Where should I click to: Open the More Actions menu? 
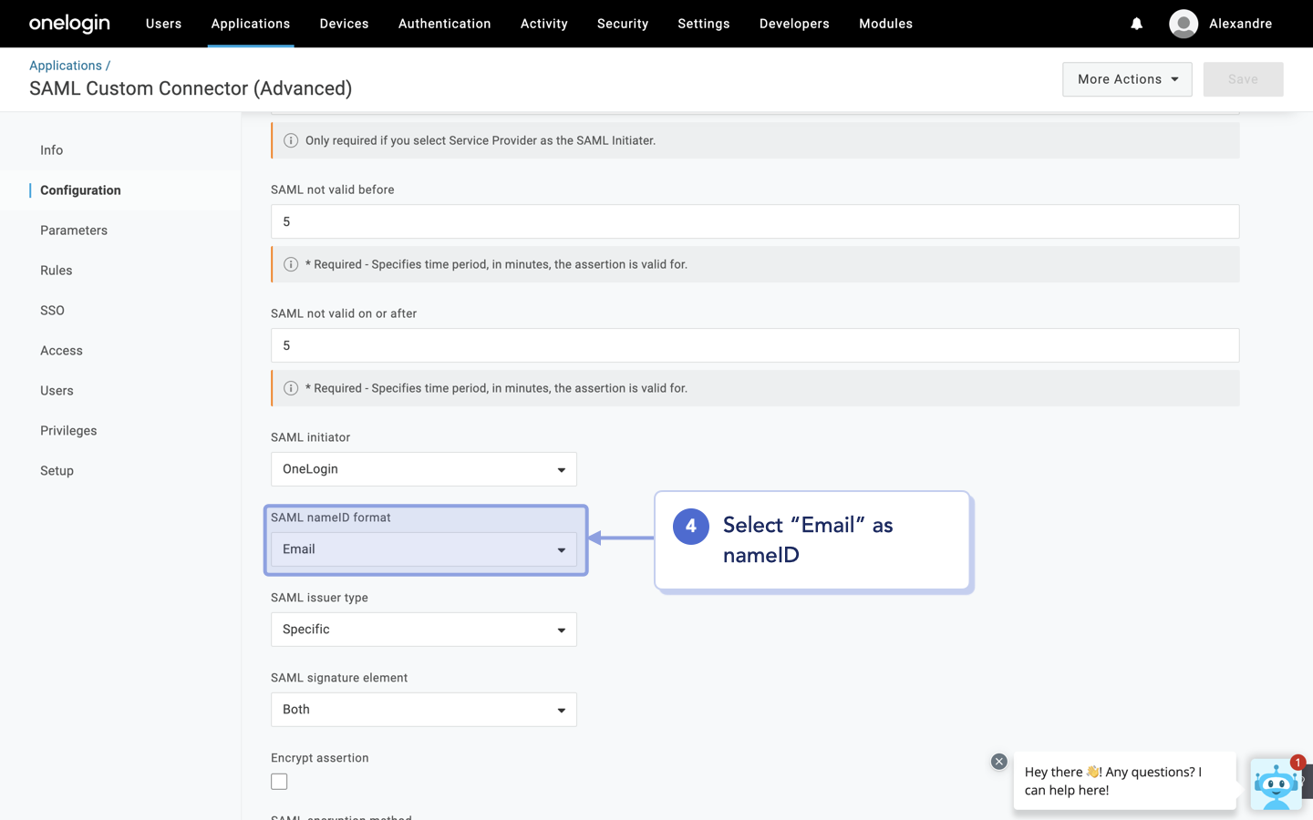(1127, 79)
